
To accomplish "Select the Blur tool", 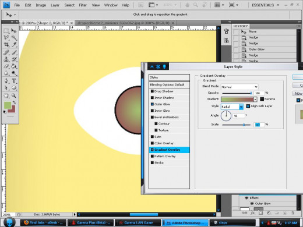I will pos(6,73).
